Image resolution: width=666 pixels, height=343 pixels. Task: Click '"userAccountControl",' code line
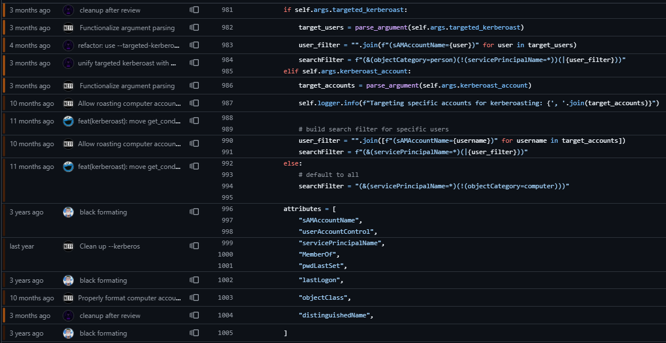point(338,232)
